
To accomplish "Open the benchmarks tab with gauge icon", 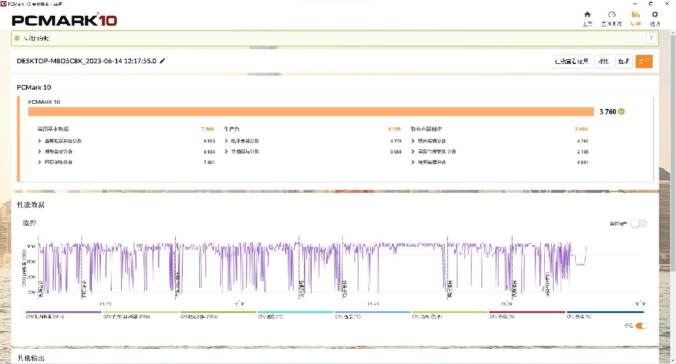I will click(612, 19).
